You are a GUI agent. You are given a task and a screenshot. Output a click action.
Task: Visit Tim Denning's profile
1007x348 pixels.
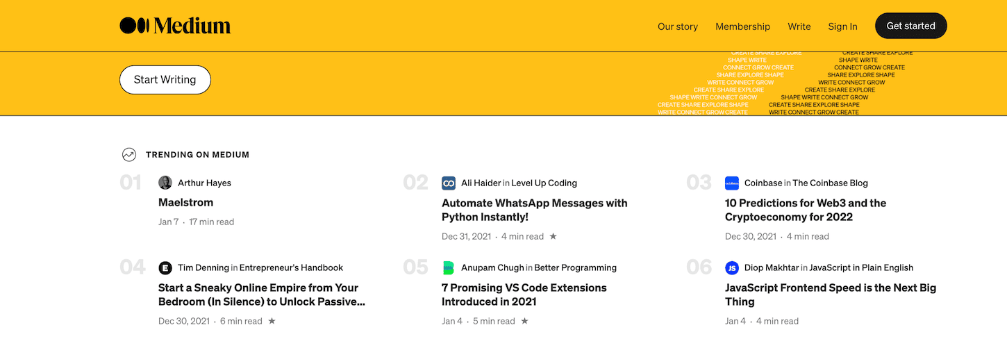[x=203, y=267]
